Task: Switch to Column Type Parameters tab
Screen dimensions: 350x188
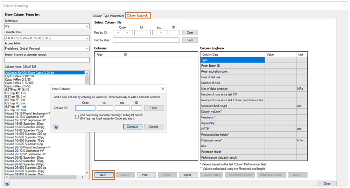Action: (x=108, y=16)
